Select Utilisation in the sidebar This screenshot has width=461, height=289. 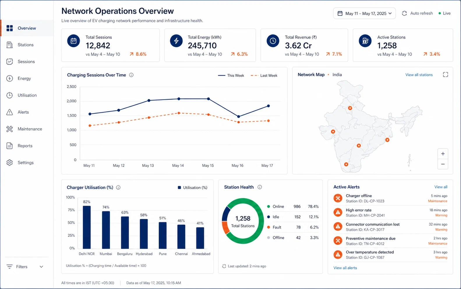click(x=27, y=95)
